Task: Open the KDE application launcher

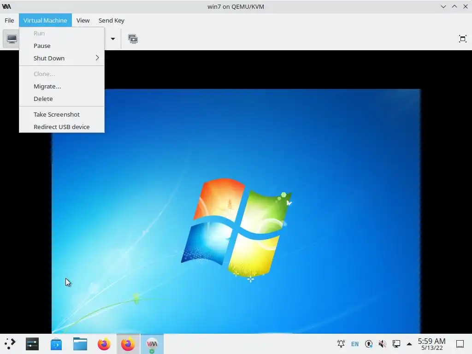Action: (10, 344)
